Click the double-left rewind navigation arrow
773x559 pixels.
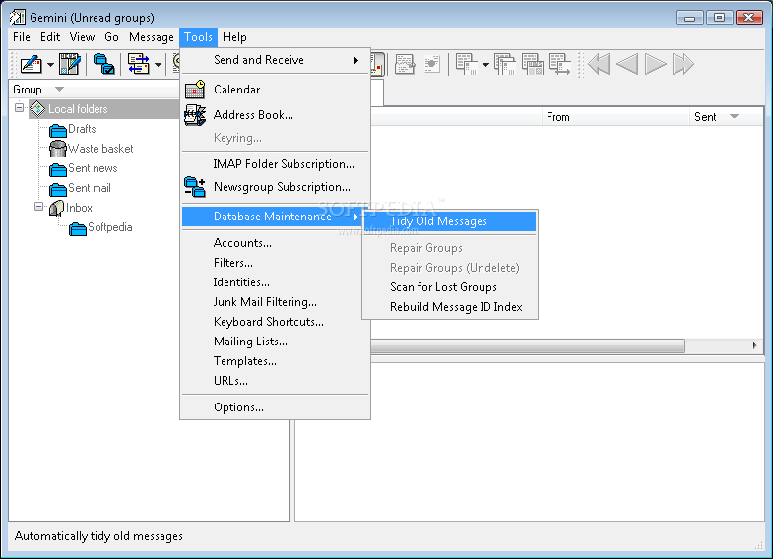pyautogui.click(x=599, y=64)
